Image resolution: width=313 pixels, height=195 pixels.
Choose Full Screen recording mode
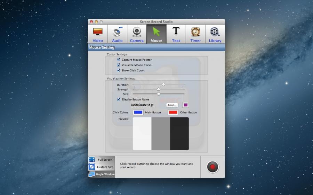pos(102,159)
